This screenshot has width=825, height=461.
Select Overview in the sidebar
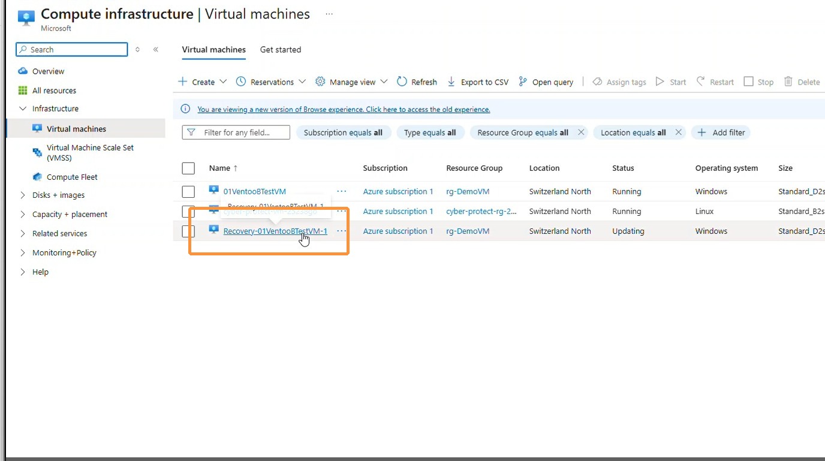click(x=48, y=71)
